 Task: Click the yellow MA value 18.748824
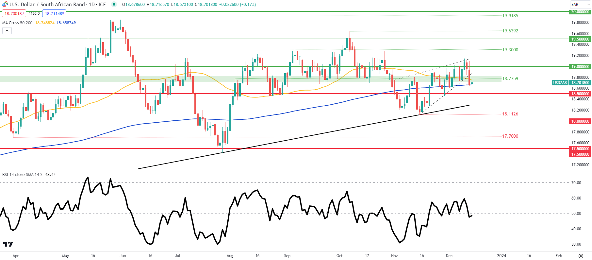pyautogui.click(x=45, y=23)
